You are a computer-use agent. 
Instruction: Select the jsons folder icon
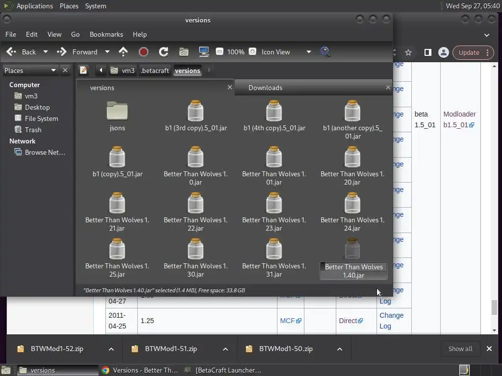(117, 111)
